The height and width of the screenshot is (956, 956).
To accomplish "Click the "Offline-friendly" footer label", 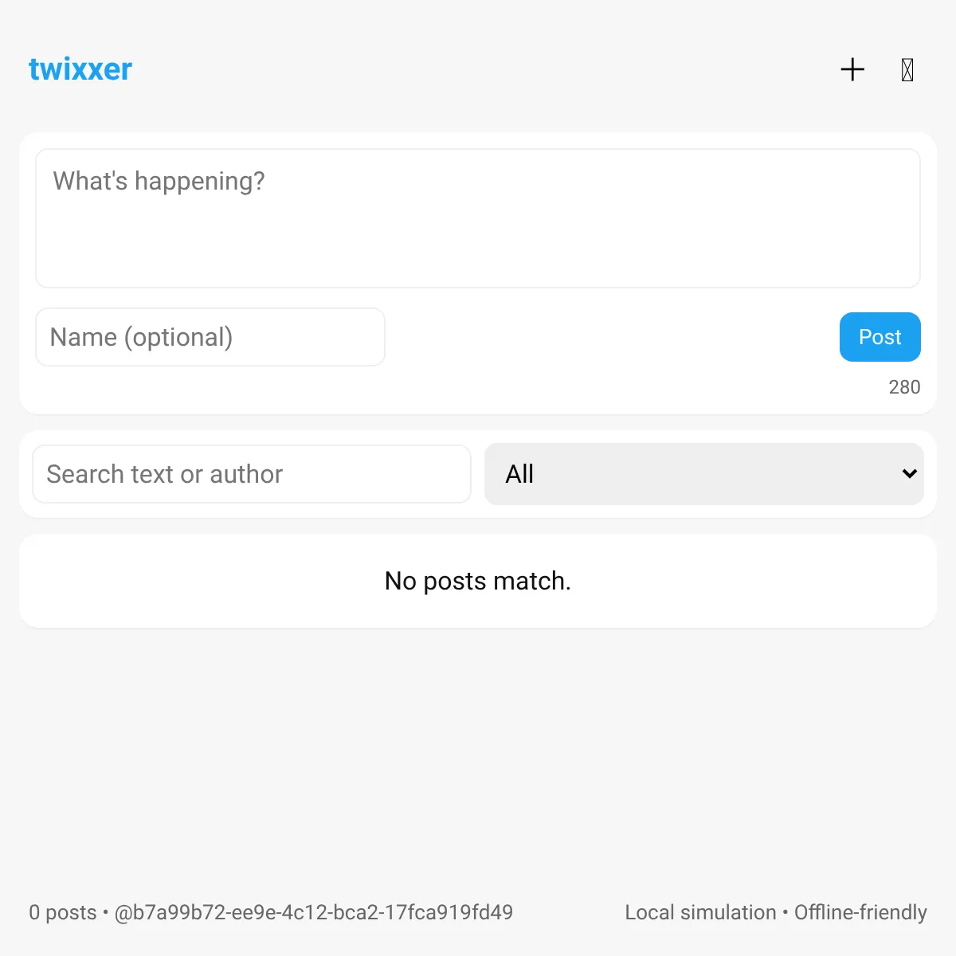I will click(860, 912).
